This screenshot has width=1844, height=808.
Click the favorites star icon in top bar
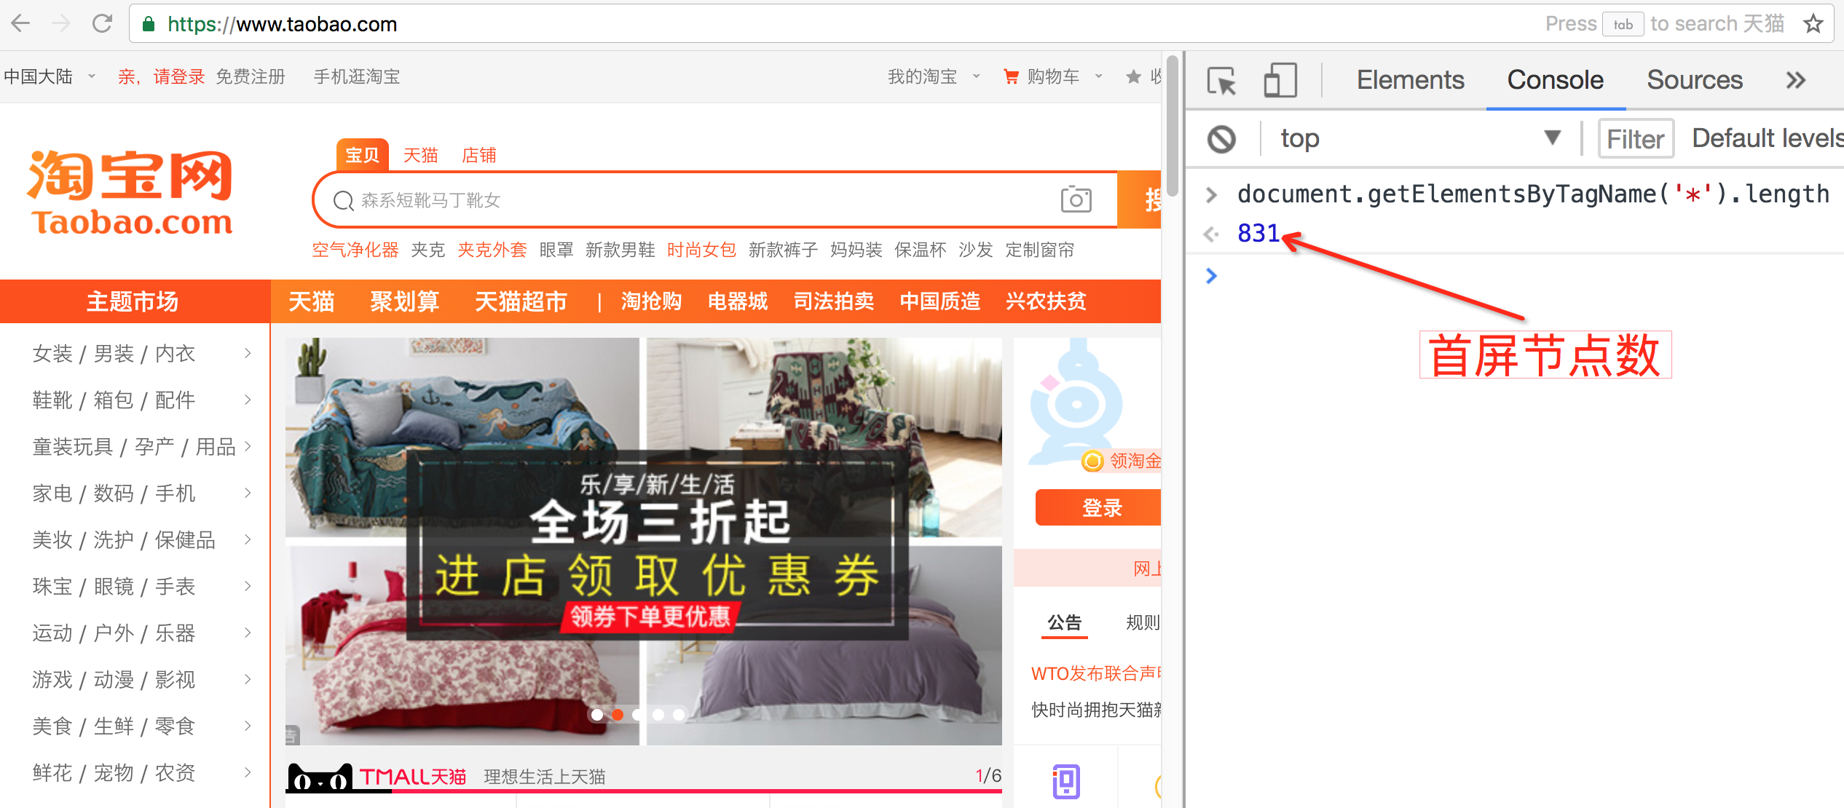[1133, 76]
